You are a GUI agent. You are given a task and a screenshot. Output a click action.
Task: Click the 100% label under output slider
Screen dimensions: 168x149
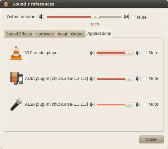pyautogui.click(x=95, y=24)
